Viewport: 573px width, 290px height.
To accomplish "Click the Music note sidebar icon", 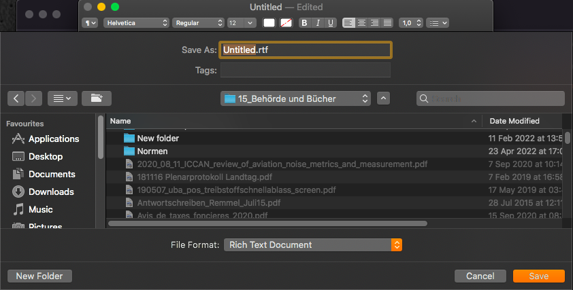I will 18,209.
